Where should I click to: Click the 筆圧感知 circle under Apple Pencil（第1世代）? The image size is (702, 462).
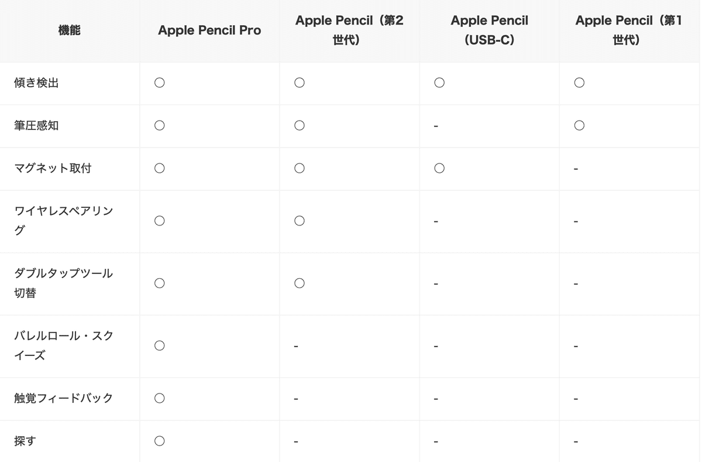pos(579,125)
